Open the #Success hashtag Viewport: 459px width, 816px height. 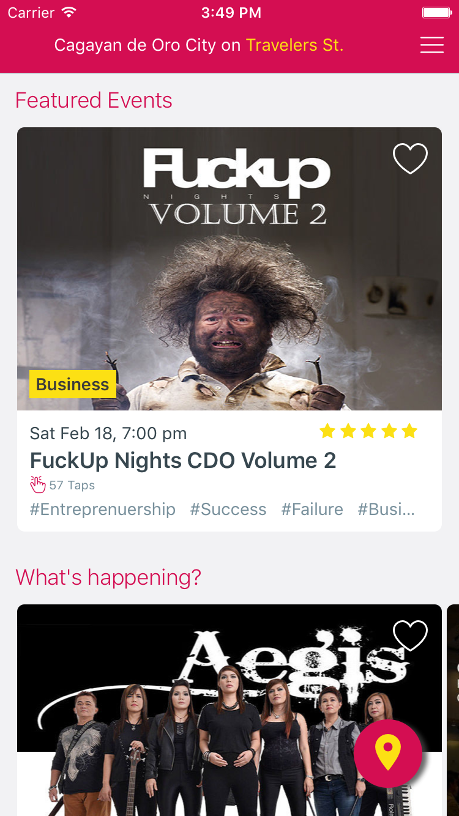228,509
